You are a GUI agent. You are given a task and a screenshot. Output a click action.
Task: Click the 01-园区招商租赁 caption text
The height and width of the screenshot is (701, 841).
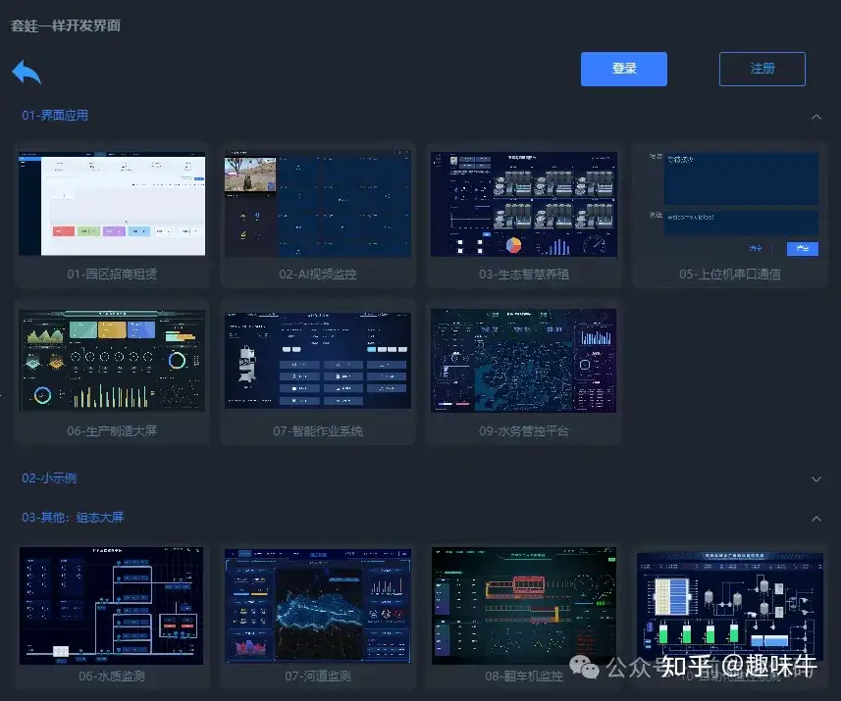coord(112,274)
